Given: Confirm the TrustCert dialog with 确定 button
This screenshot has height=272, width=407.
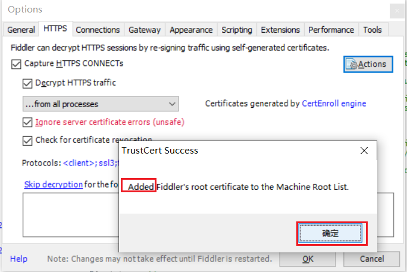Looking at the screenshot, I should pos(330,233).
